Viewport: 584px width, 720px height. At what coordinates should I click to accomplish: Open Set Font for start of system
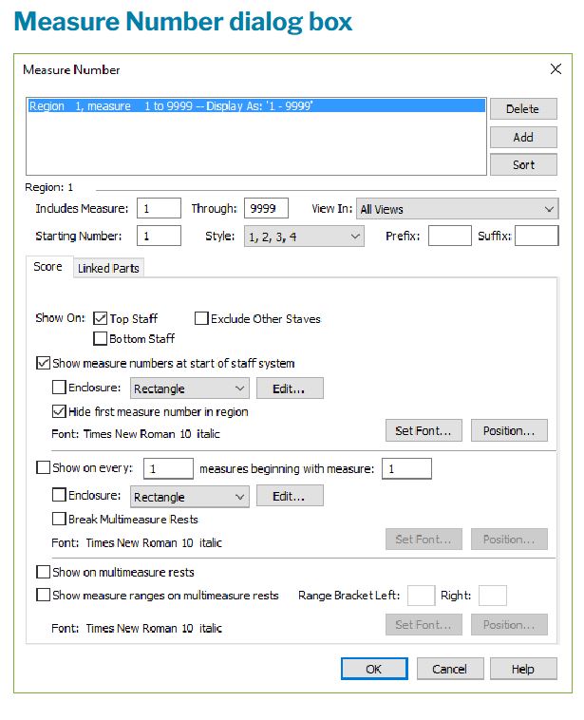(423, 431)
